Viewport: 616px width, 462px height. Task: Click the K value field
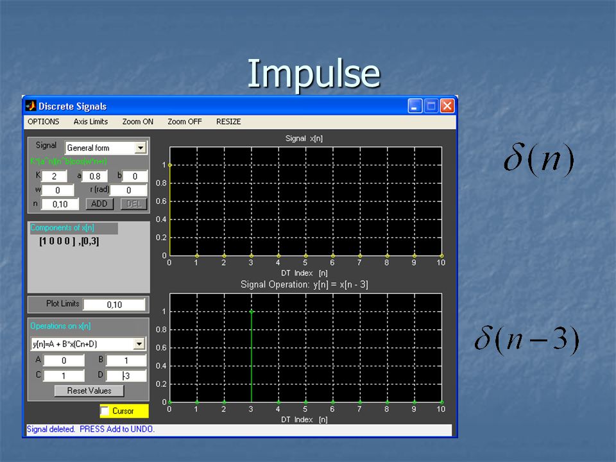click(x=54, y=176)
